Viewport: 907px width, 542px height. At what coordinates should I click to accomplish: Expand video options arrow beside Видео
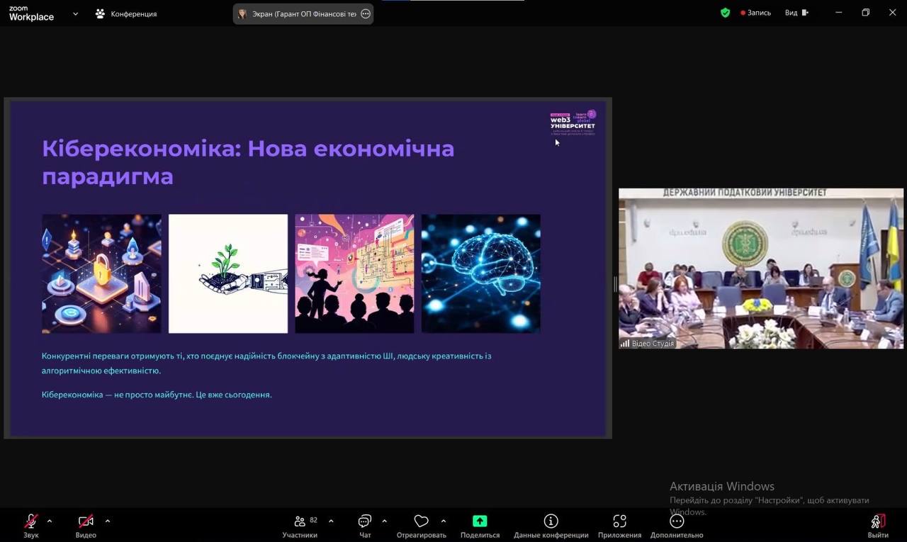(x=108, y=521)
